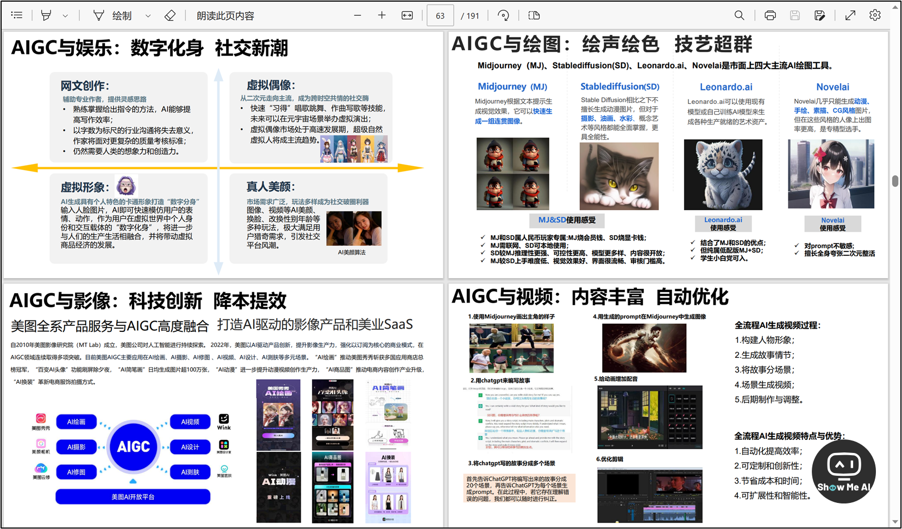Open the table of contents panel
Viewport: 902px width, 529px height.
tap(17, 15)
